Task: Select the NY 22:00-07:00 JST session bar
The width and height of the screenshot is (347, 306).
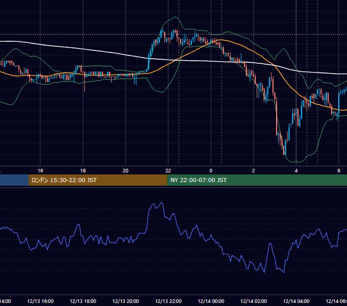Action: coord(257,180)
